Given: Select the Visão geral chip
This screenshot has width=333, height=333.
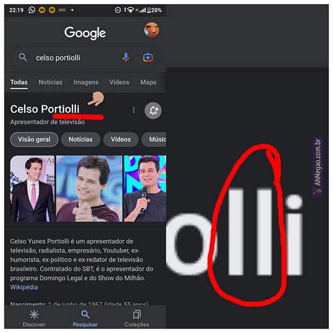Looking at the screenshot, I should 34,140.
